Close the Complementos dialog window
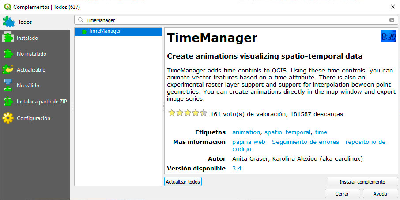This screenshot has width=400, height=200. coord(393,7)
